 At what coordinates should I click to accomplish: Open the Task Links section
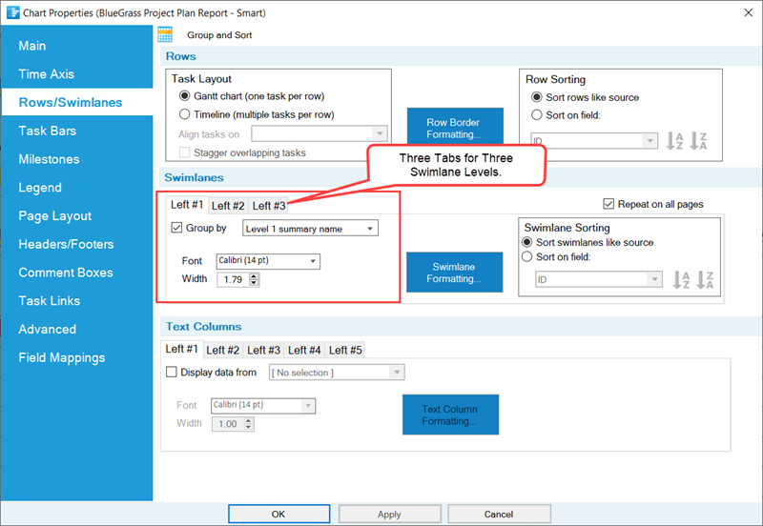point(50,301)
